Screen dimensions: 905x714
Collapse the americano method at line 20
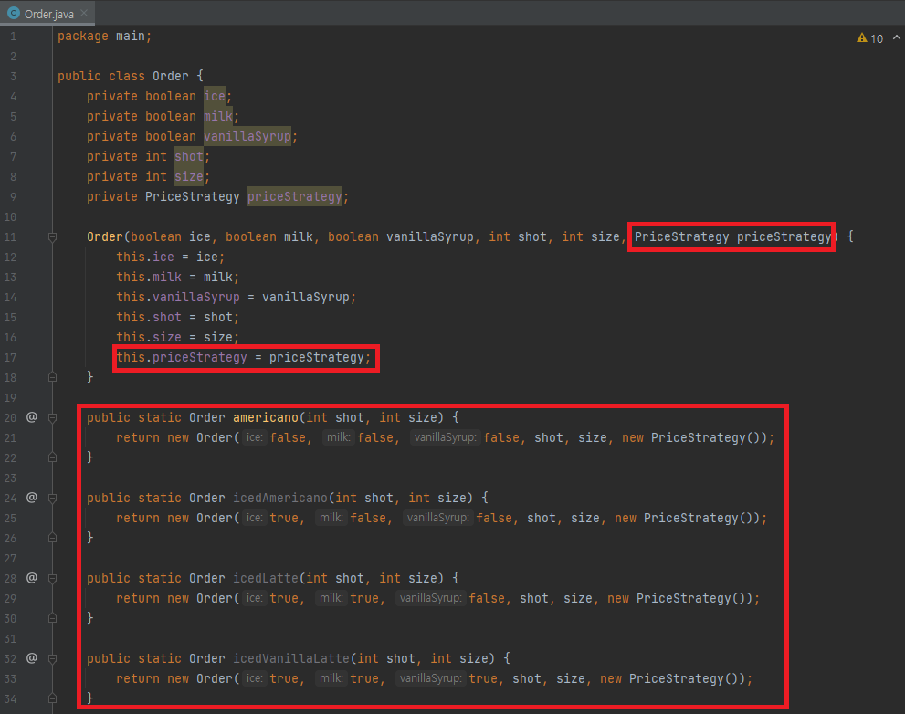53,418
